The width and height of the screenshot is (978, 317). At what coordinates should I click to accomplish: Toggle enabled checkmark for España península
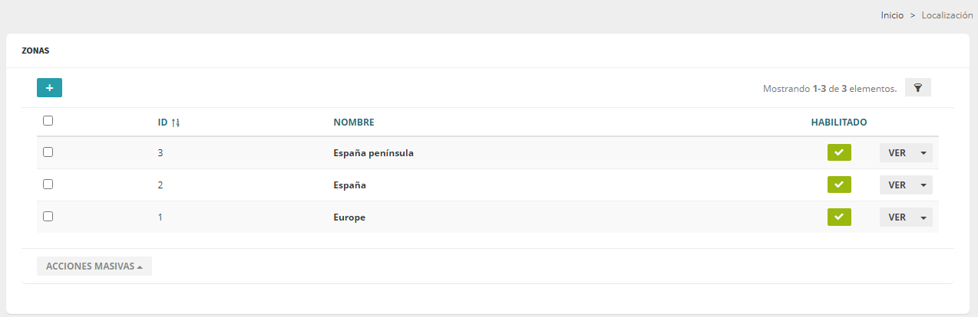coord(839,152)
